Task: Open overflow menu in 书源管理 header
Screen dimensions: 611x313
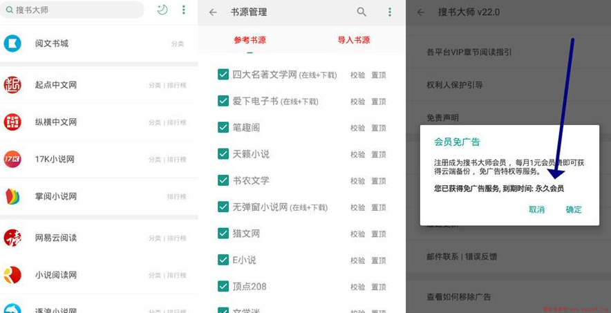Action: coord(390,12)
